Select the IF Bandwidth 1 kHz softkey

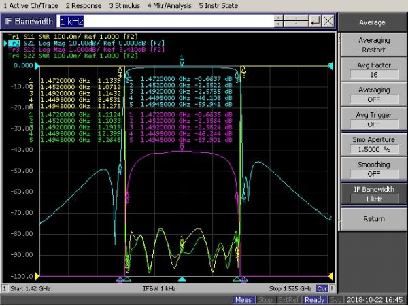[x=374, y=194]
